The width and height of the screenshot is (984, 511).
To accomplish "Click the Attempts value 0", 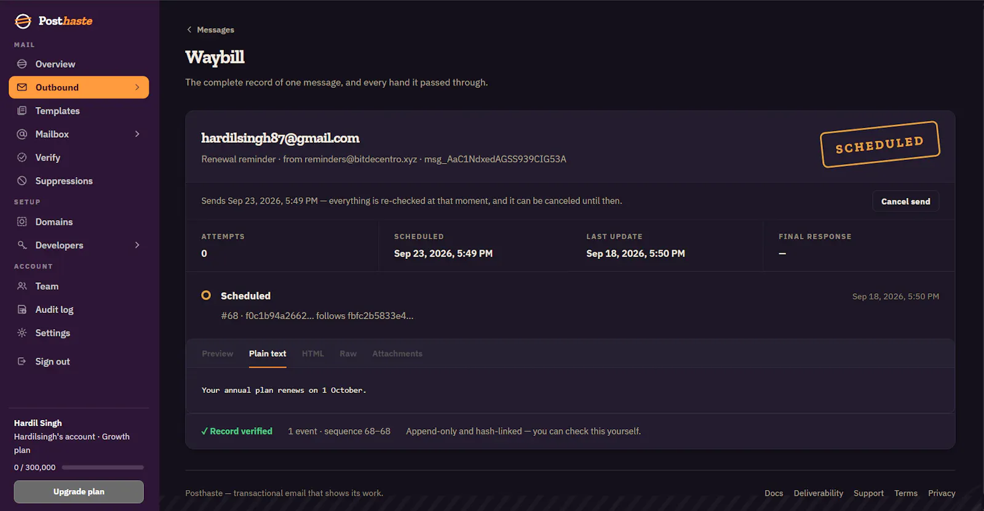I will tap(204, 253).
